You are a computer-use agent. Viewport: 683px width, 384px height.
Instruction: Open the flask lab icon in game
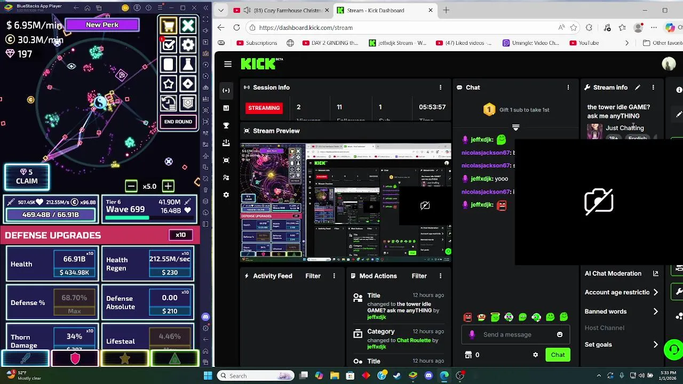pyautogui.click(x=188, y=65)
